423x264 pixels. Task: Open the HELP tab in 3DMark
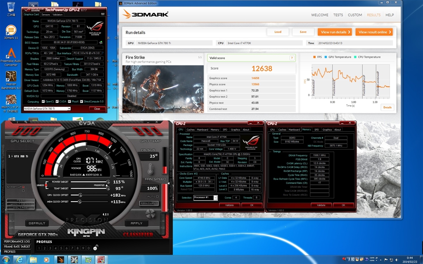coord(390,15)
